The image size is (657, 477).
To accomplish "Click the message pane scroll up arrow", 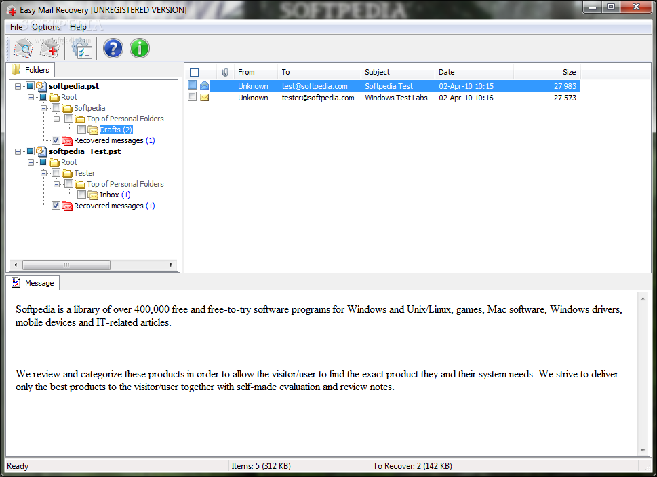I will (x=643, y=299).
